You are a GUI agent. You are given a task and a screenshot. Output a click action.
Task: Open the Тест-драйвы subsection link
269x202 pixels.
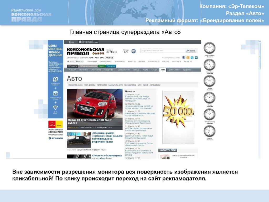click(x=90, y=85)
